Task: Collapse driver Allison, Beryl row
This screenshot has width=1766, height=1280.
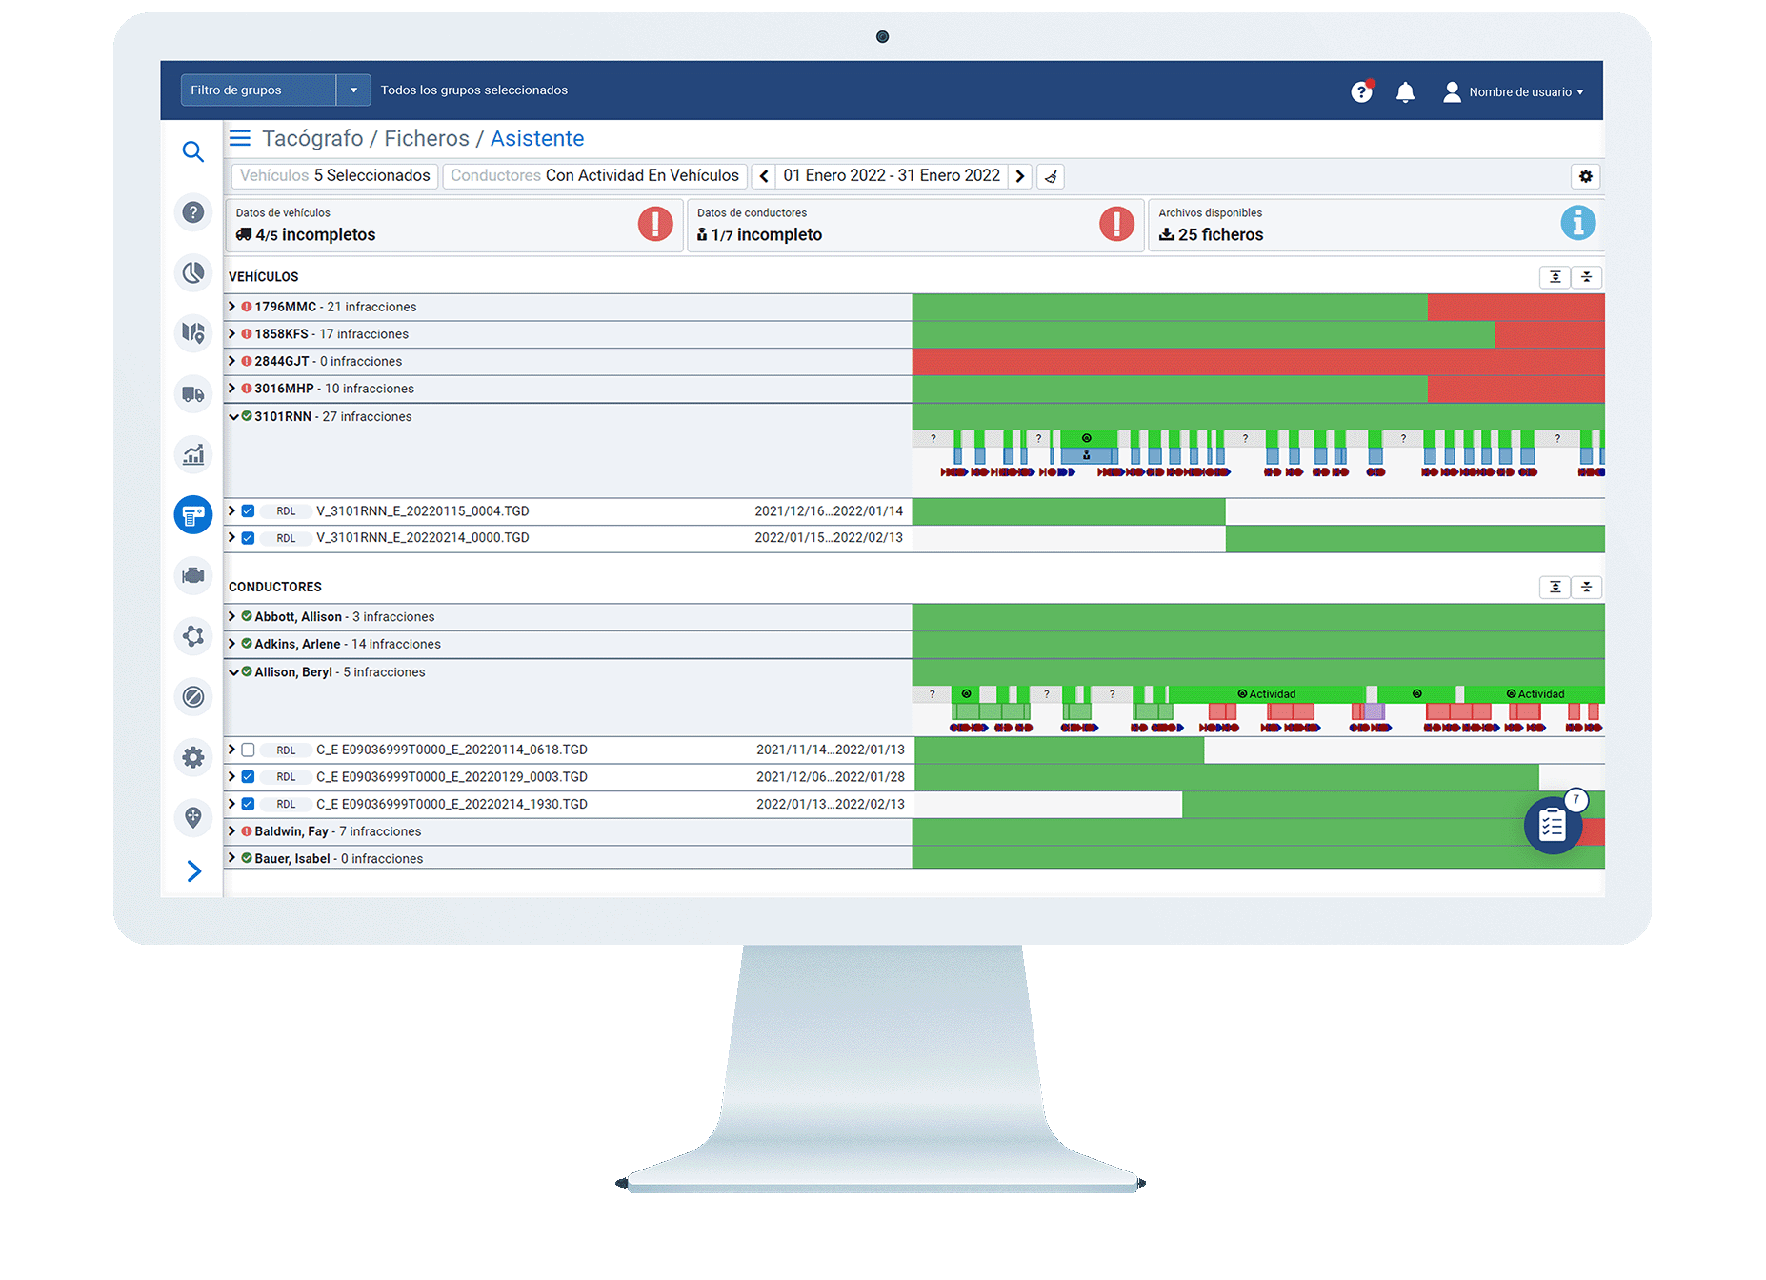Action: (233, 672)
